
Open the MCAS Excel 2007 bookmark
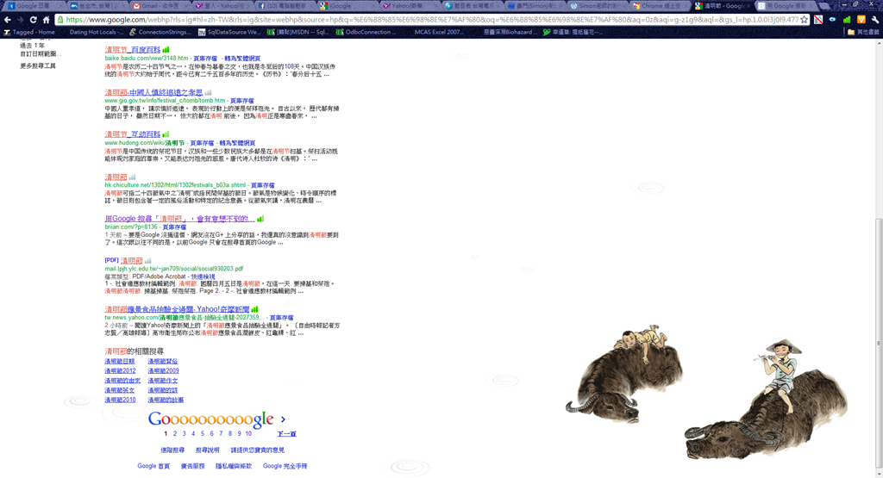coord(435,32)
